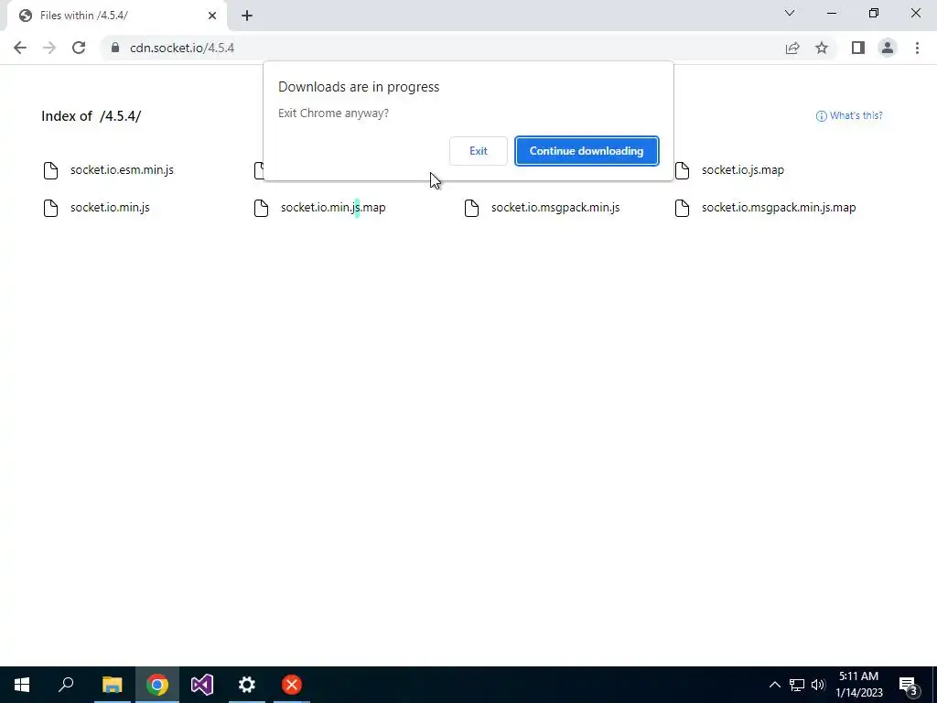Screen dimensions: 937x703
Task: Click the Exit button in dialog
Action: 478,151
